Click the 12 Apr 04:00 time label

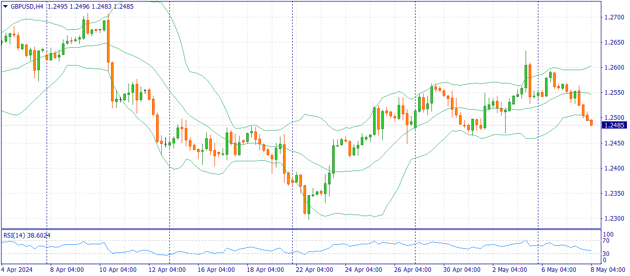pos(166,269)
